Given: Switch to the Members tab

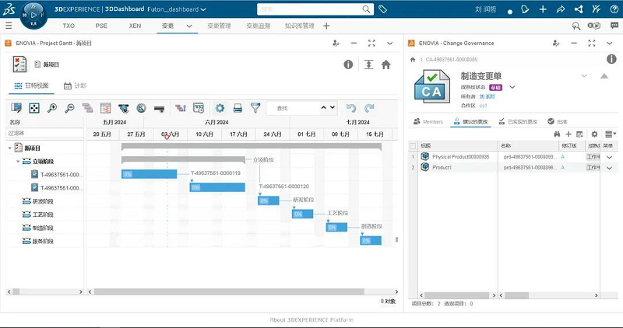Looking at the screenshot, I should pos(428,121).
